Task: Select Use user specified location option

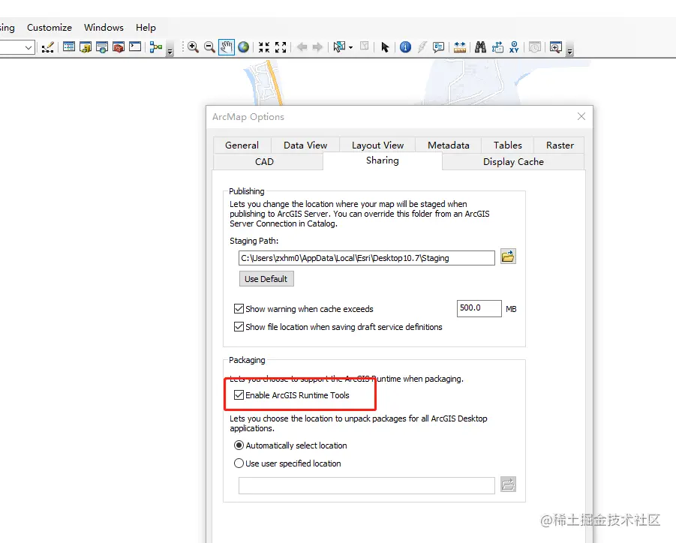Action: (239, 463)
